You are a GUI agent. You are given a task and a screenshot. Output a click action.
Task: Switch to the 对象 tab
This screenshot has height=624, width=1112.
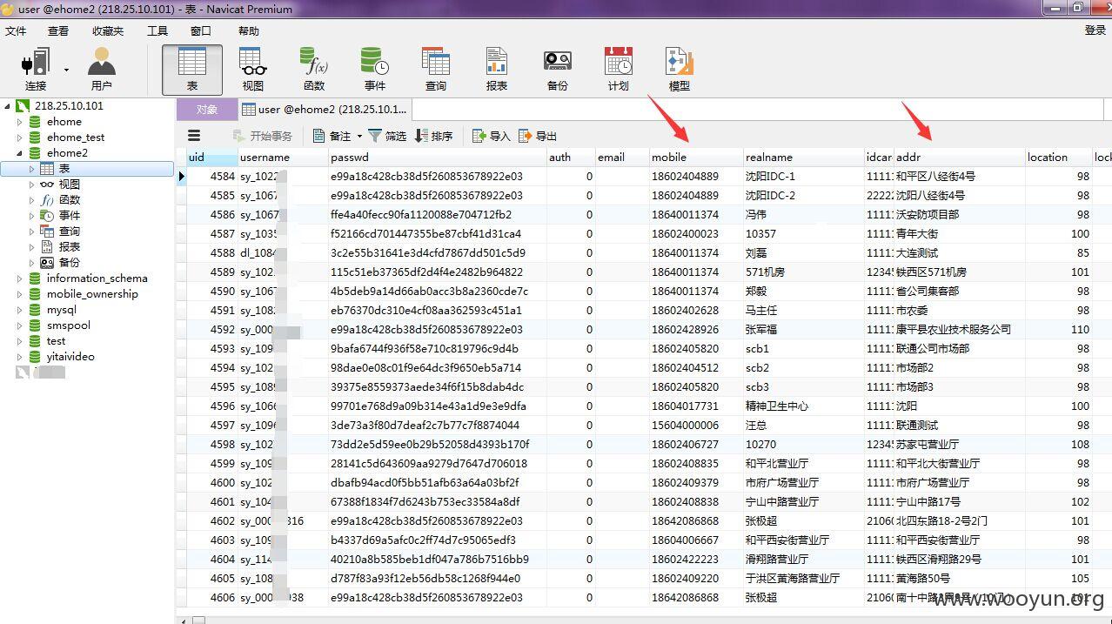(x=207, y=110)
